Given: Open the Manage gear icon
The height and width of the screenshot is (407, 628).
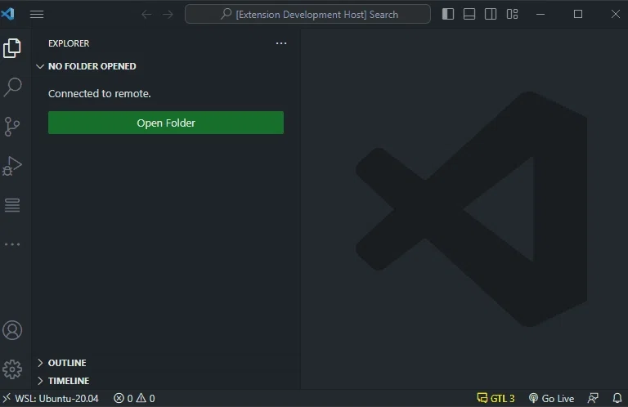Looking at the screenshot, I should pos(12,369).
